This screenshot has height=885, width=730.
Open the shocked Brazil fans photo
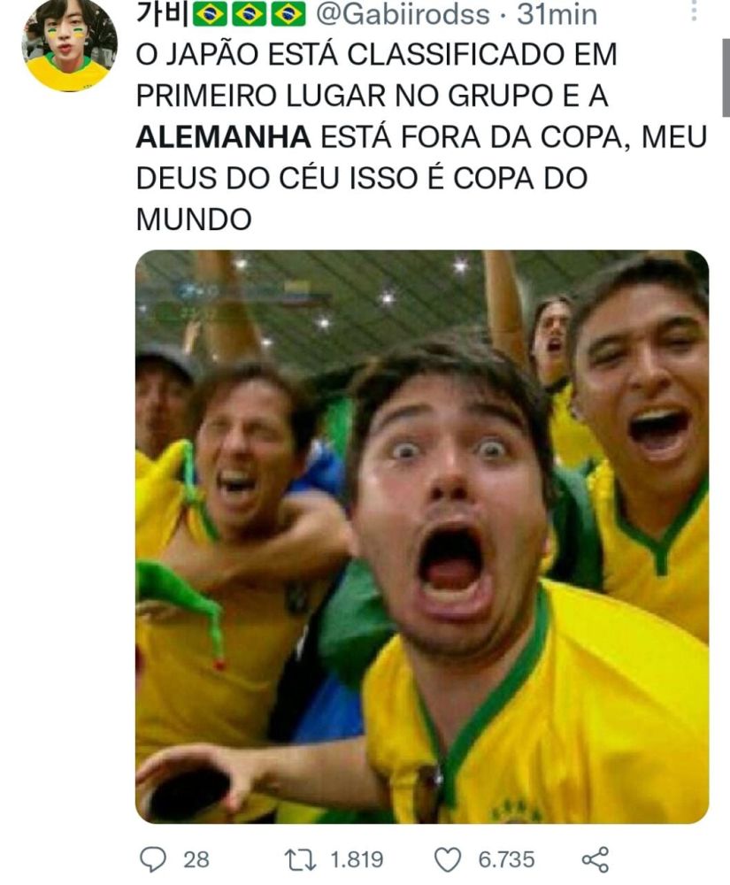pyautogui.click(x=422, y=537)
